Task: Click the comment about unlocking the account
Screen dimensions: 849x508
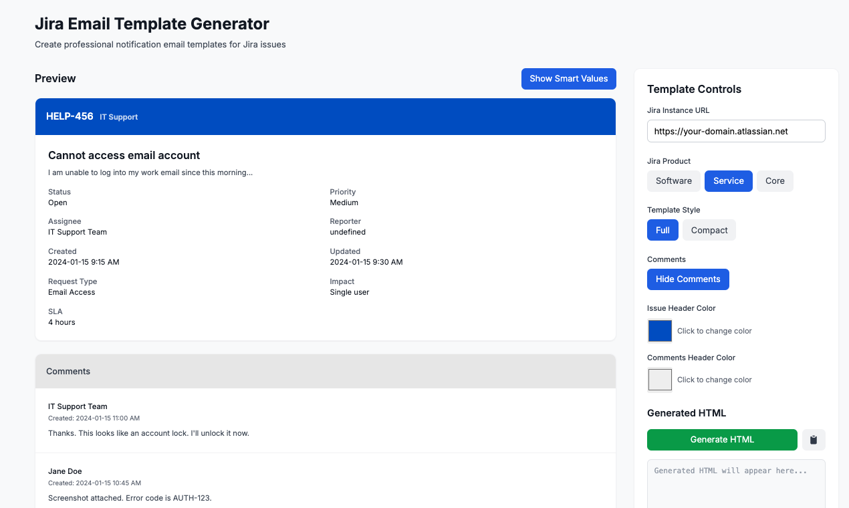Action: click(148, 433)
